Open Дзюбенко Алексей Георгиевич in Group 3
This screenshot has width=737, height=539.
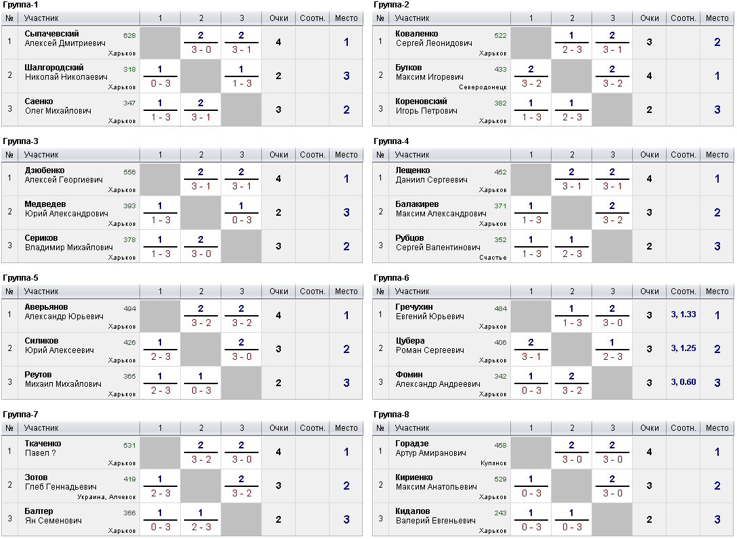(x=64, y=175)
